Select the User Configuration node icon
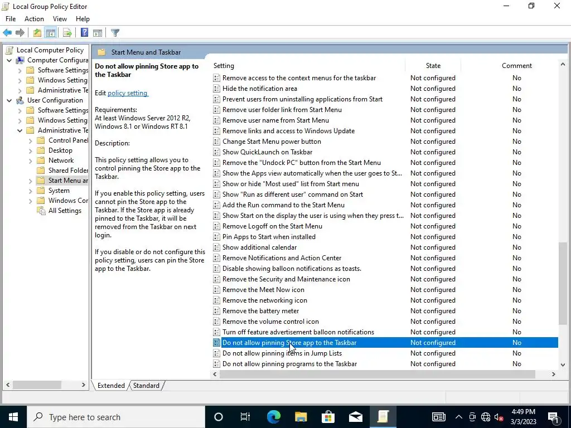Viewport: 571px width, 428px height. [21, 100]
